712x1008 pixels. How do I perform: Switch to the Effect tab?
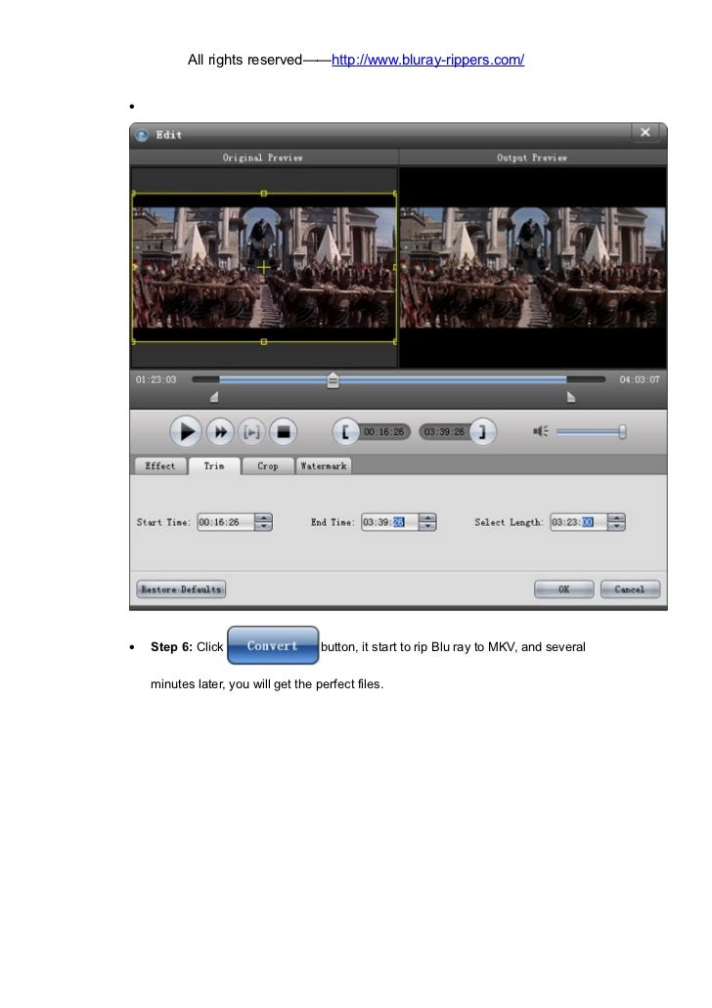click(160, 466)
